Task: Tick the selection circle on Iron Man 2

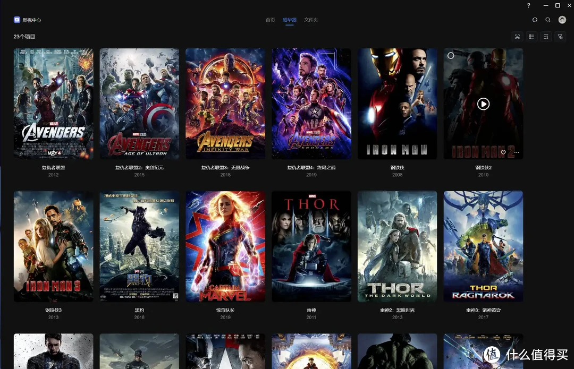Action: coord(451,55)
